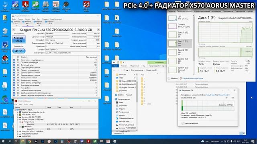257x144 pixels.
Task: Open Photoshop from the taskbar
Action: 43,141
